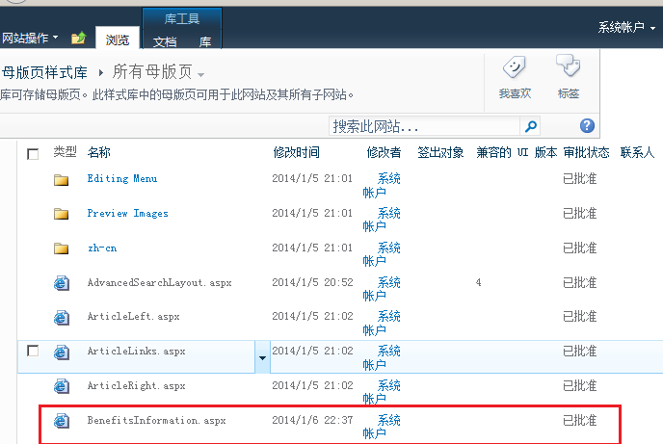663x444 pixels.
Task: Select the ArticleLeft.aspx file name
Action: pos(133,317)
